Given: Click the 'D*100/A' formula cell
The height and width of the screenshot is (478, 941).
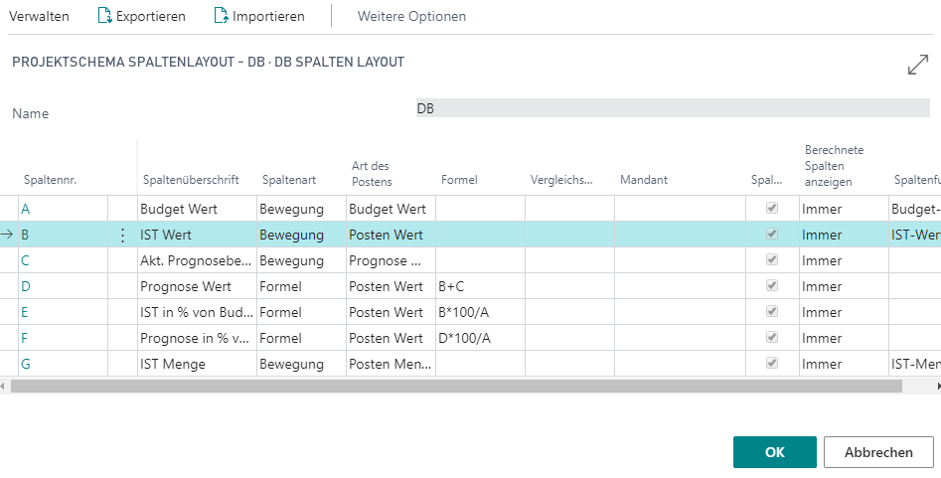Looking at the screenshot, I should (x=480, y=338).
